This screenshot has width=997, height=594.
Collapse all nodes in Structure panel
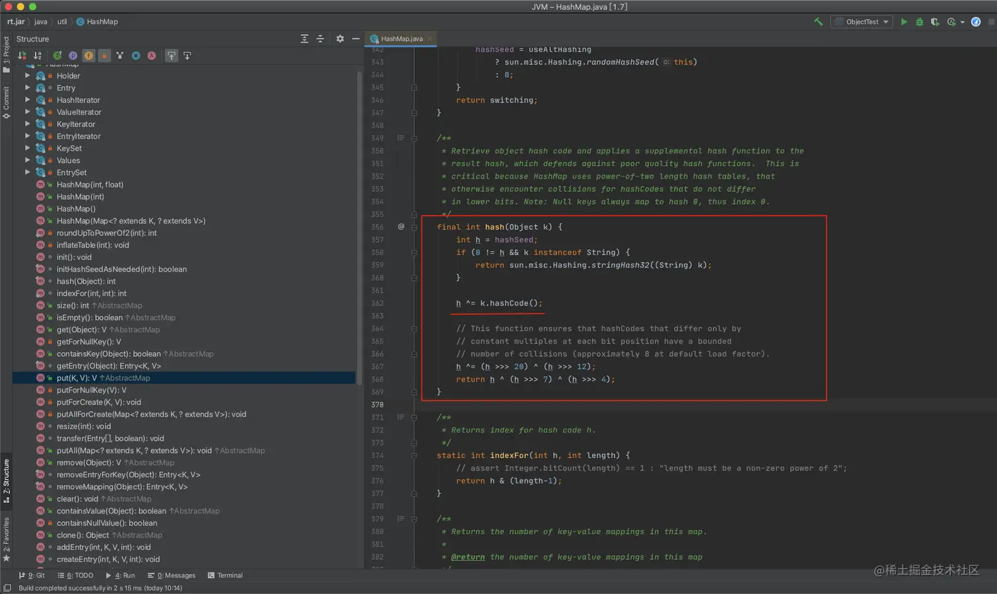coord(320,39)
